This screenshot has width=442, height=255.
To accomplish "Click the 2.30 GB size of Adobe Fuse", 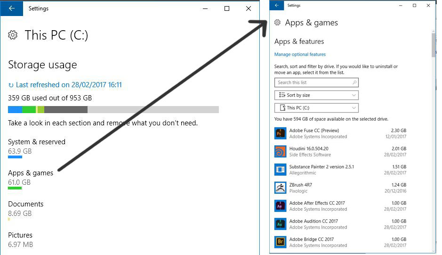I will pos(399,131).
